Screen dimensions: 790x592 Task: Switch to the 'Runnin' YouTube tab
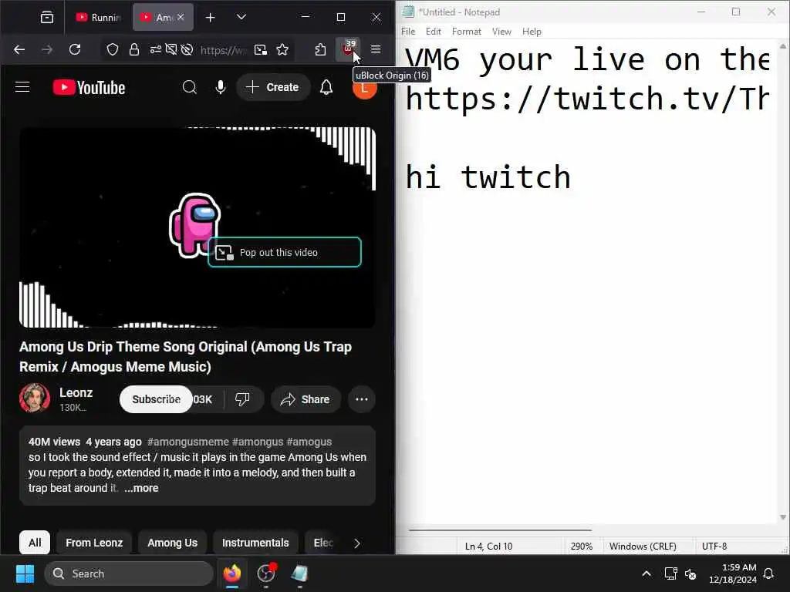tap(98, 17)
